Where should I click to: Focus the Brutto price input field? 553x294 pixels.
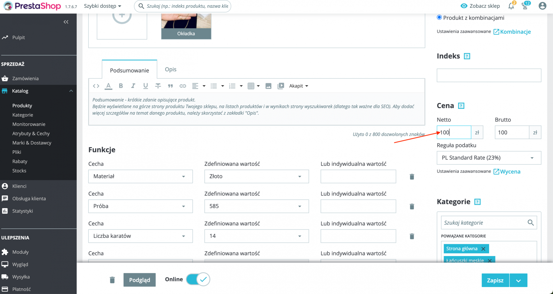tap(512, 132)
